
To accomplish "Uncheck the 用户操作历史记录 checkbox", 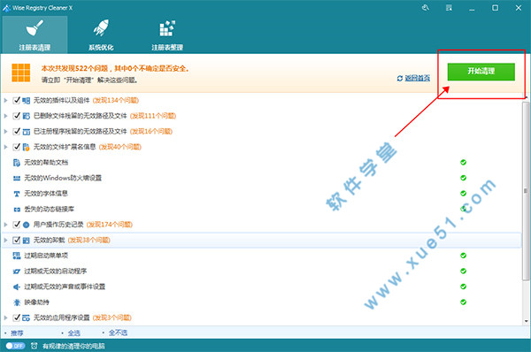I will click(16, 225).
